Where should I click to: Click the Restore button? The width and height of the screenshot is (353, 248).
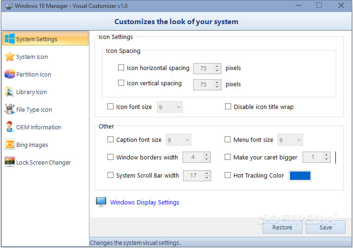(x=282, y=227)
